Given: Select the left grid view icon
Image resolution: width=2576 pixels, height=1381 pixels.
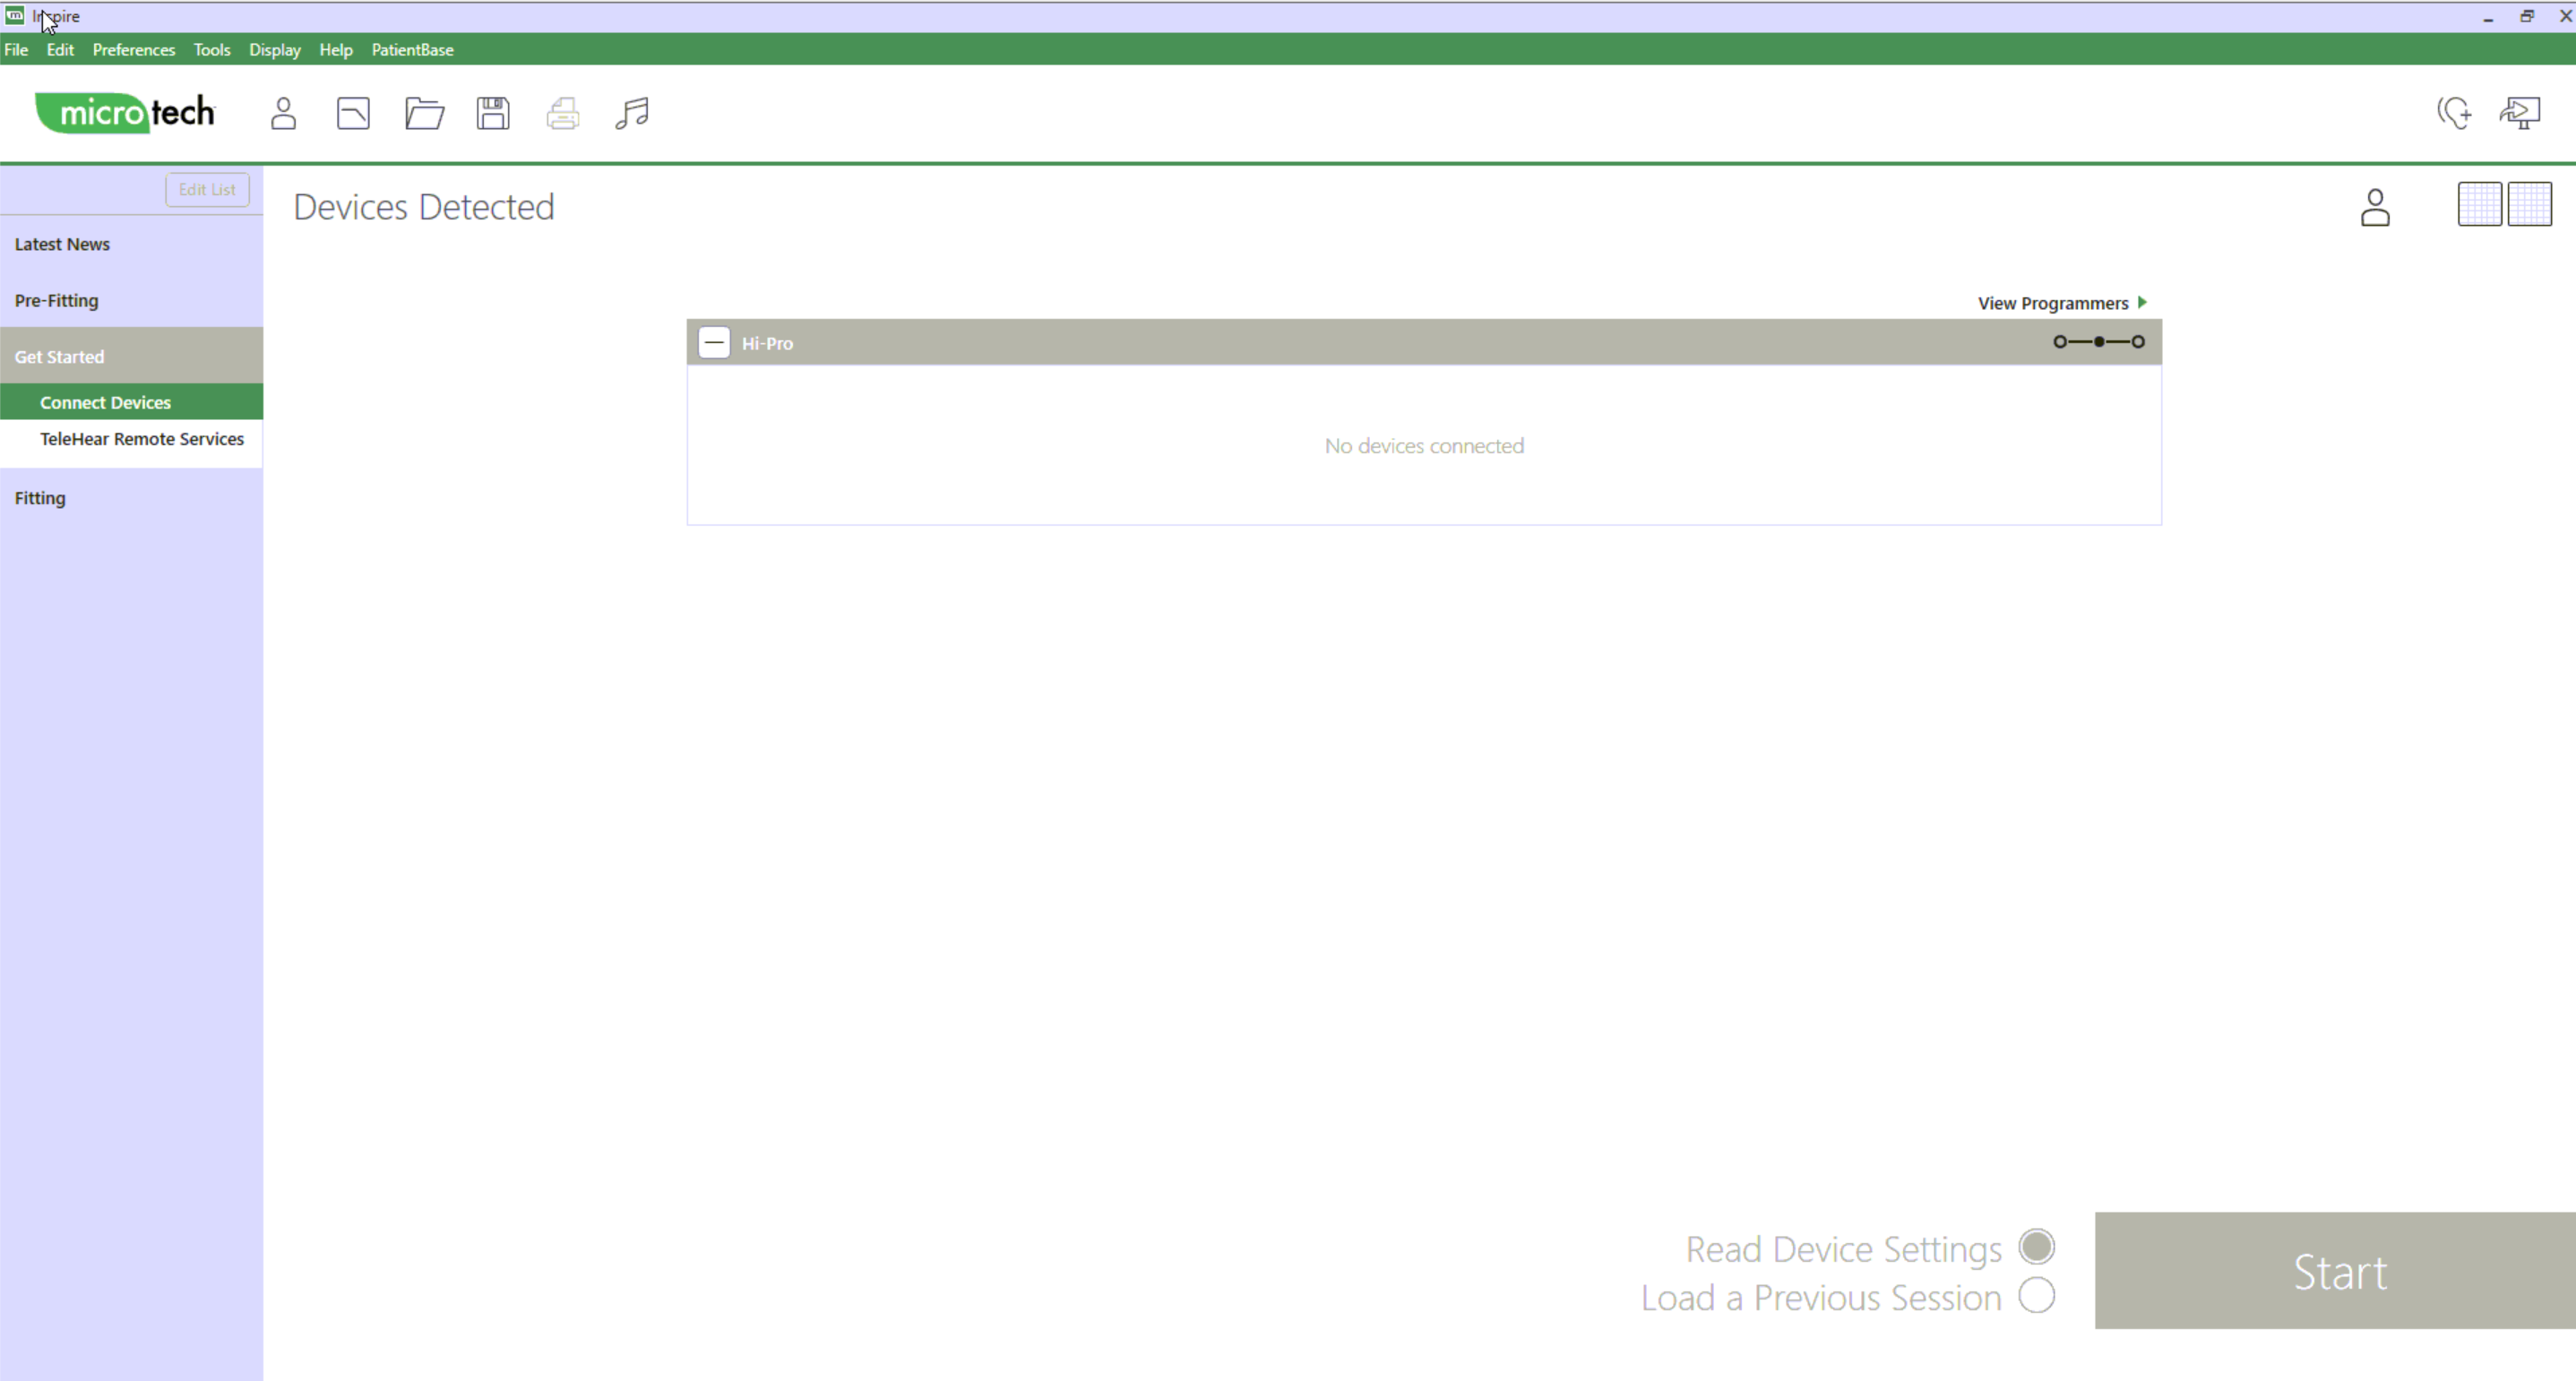Looking at the screenshot, I should point(2480,204).
